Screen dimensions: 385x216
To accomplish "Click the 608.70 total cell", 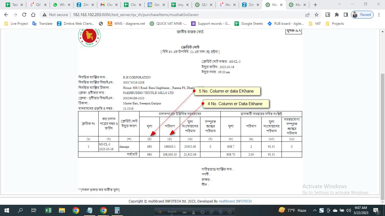I will 231,154.
